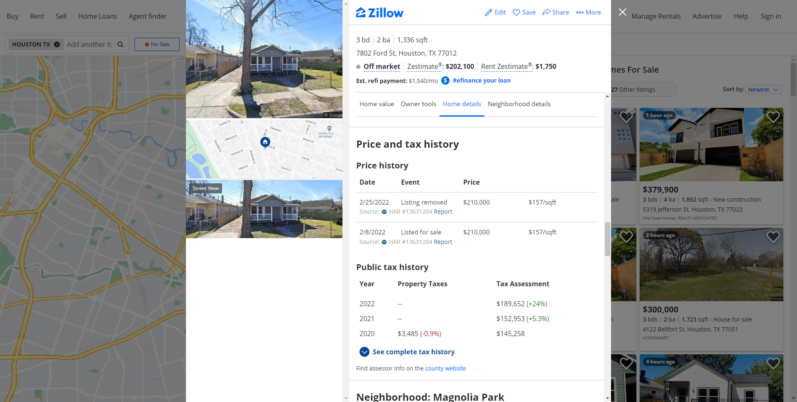Click Refinance your loan link
Viewport: 797px width, 402px height.
click(482, 80)
